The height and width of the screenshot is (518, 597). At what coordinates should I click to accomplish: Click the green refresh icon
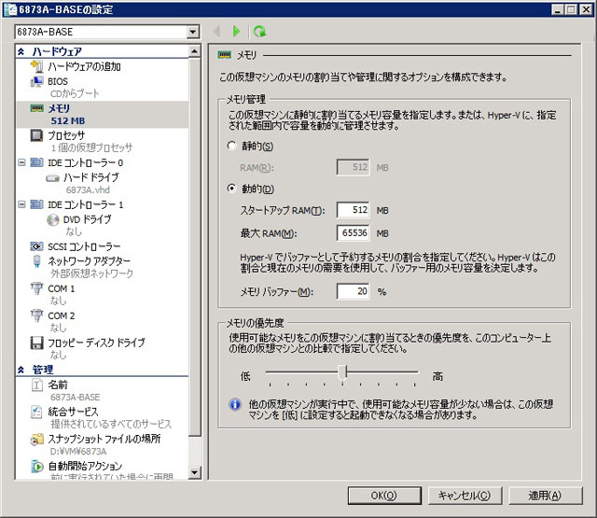[x=259, y=31]
